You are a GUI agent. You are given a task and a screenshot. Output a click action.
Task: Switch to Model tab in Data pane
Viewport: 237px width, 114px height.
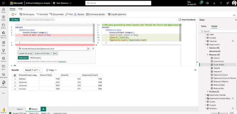click(x=214, y=26)
